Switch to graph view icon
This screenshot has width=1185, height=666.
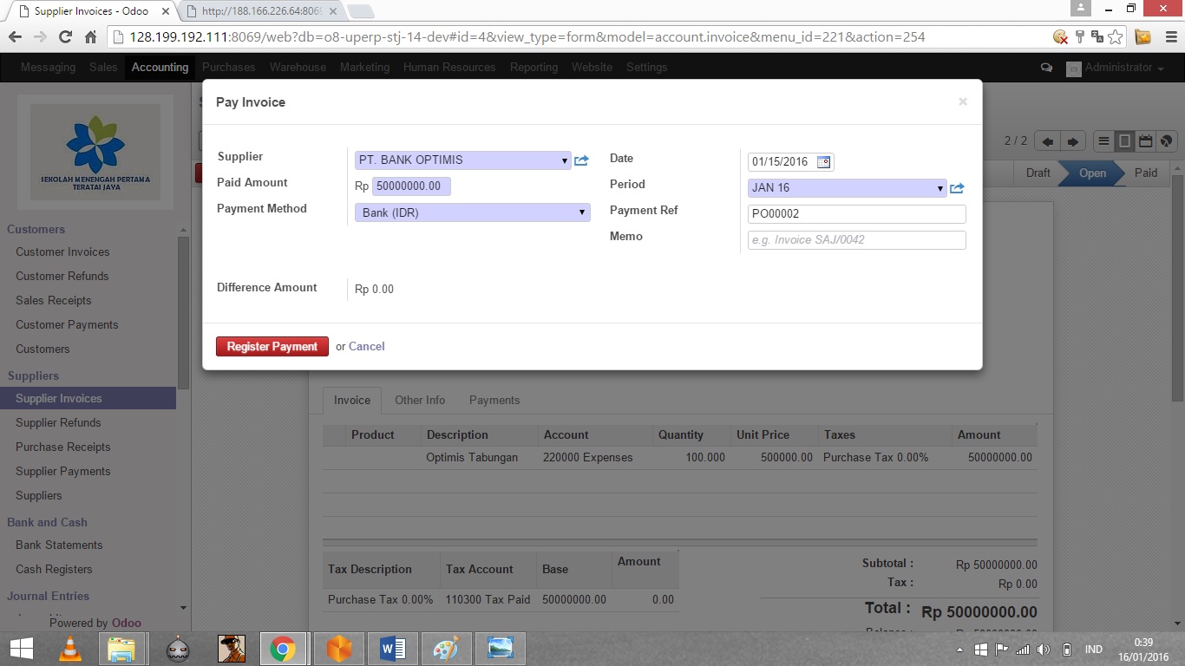[x=1167, y=141]
